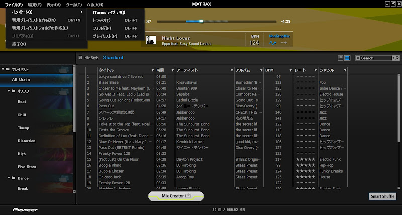Open the search options dropdown magnifier
Screen dimensions: 402x215
[x=396, y=58]
